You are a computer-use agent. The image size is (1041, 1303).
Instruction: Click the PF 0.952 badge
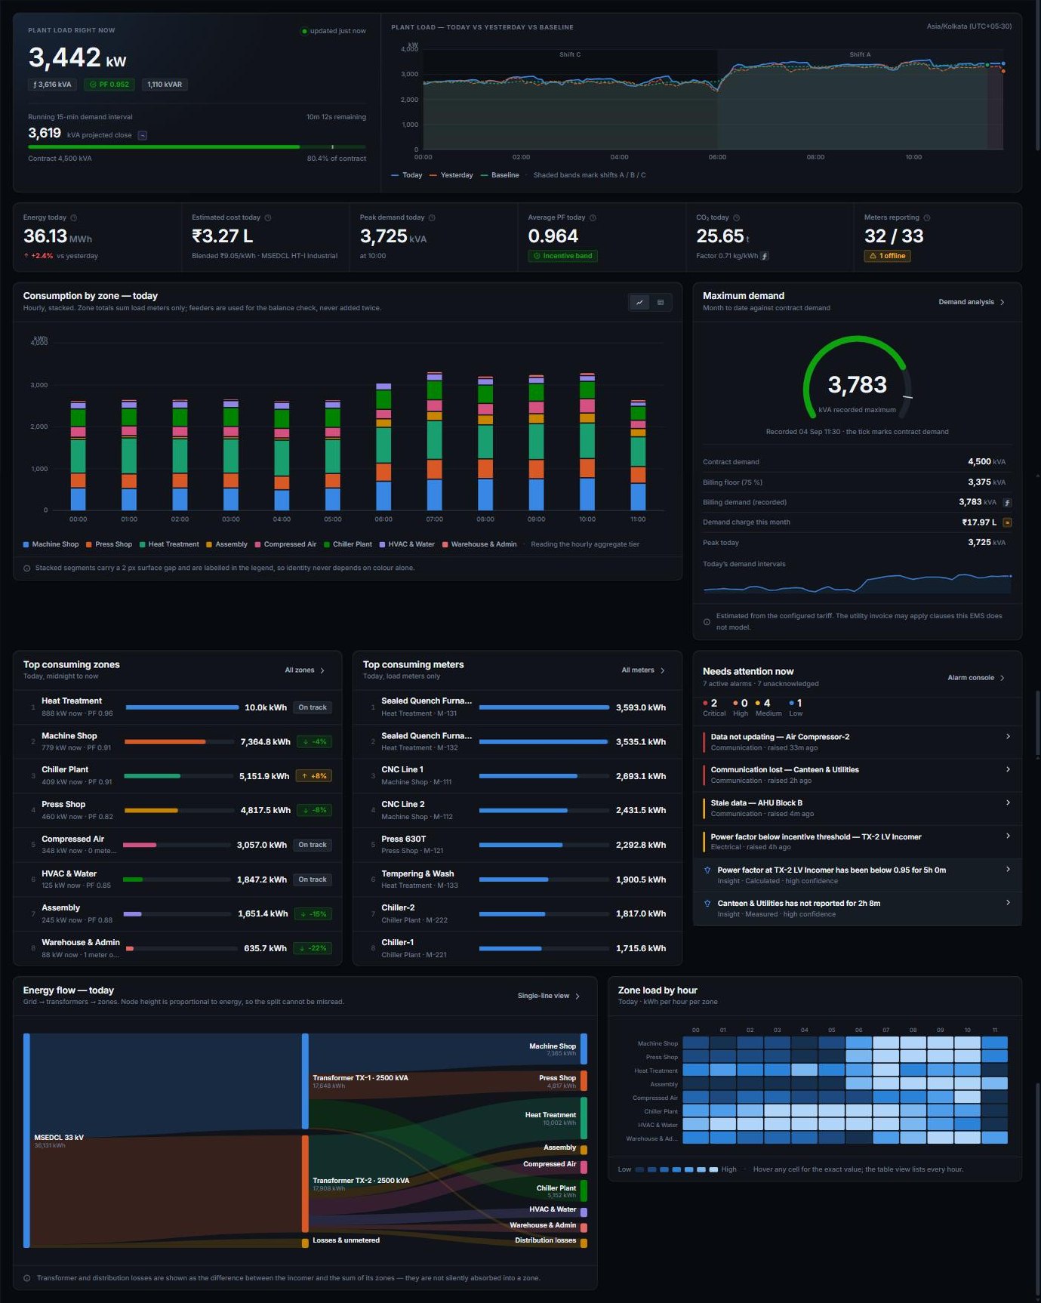coord(109,85)
